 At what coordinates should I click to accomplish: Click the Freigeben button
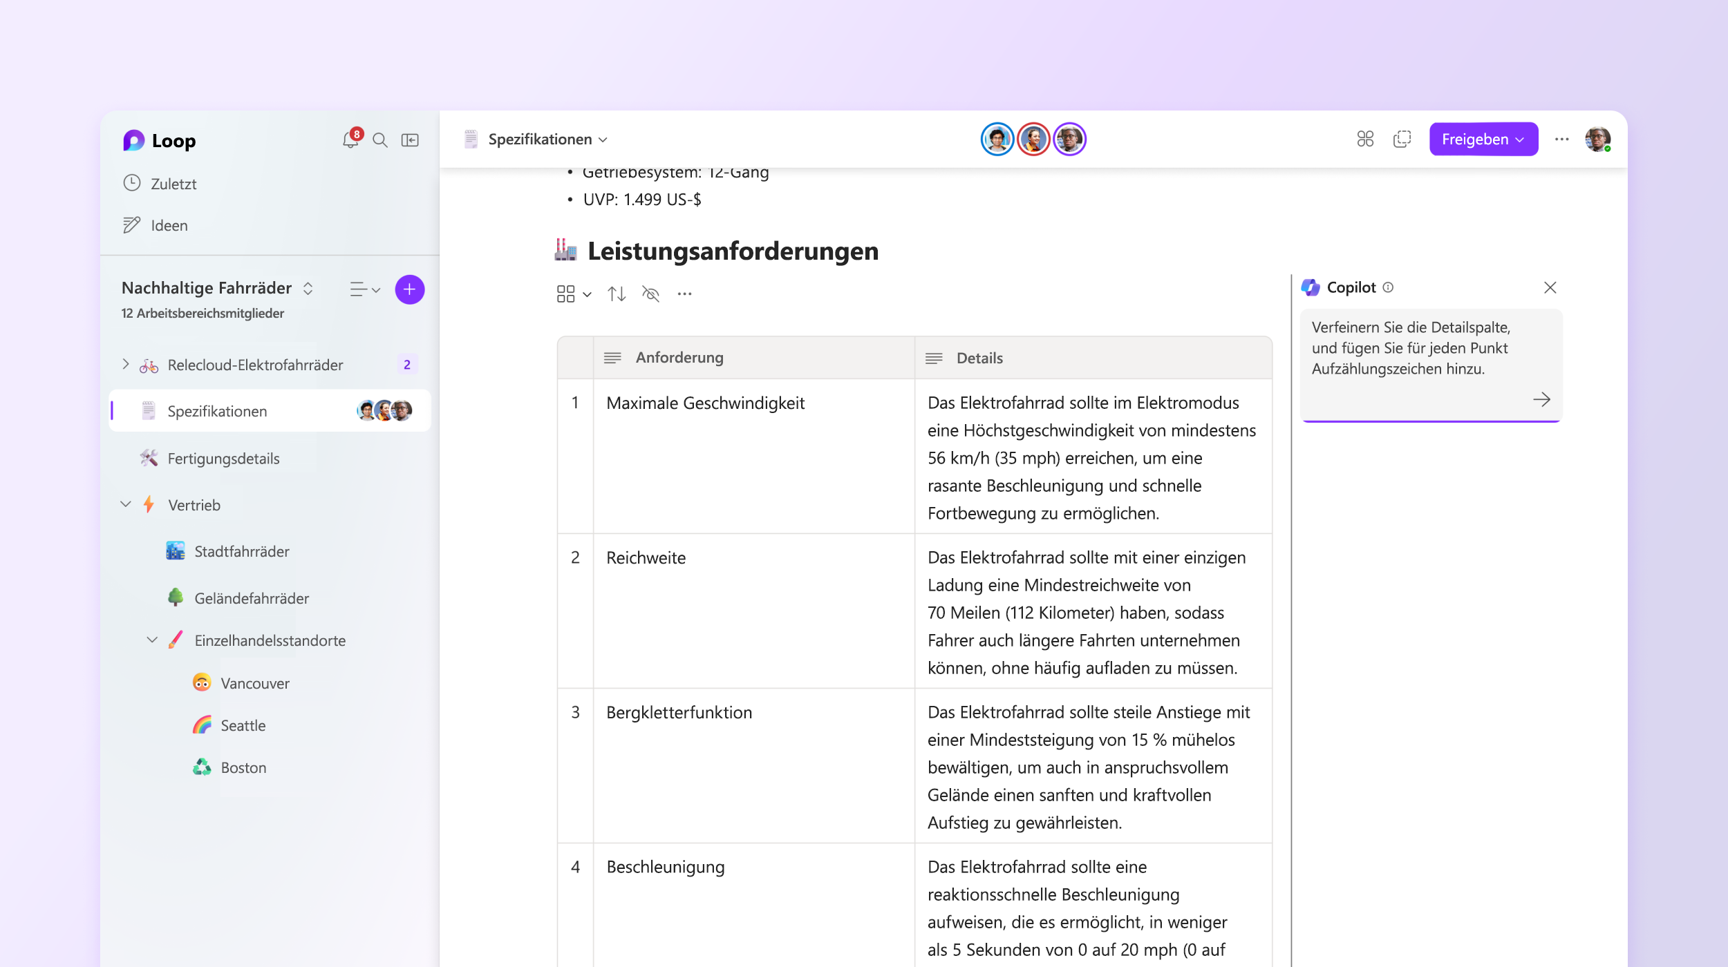(x=1483, y=139)
